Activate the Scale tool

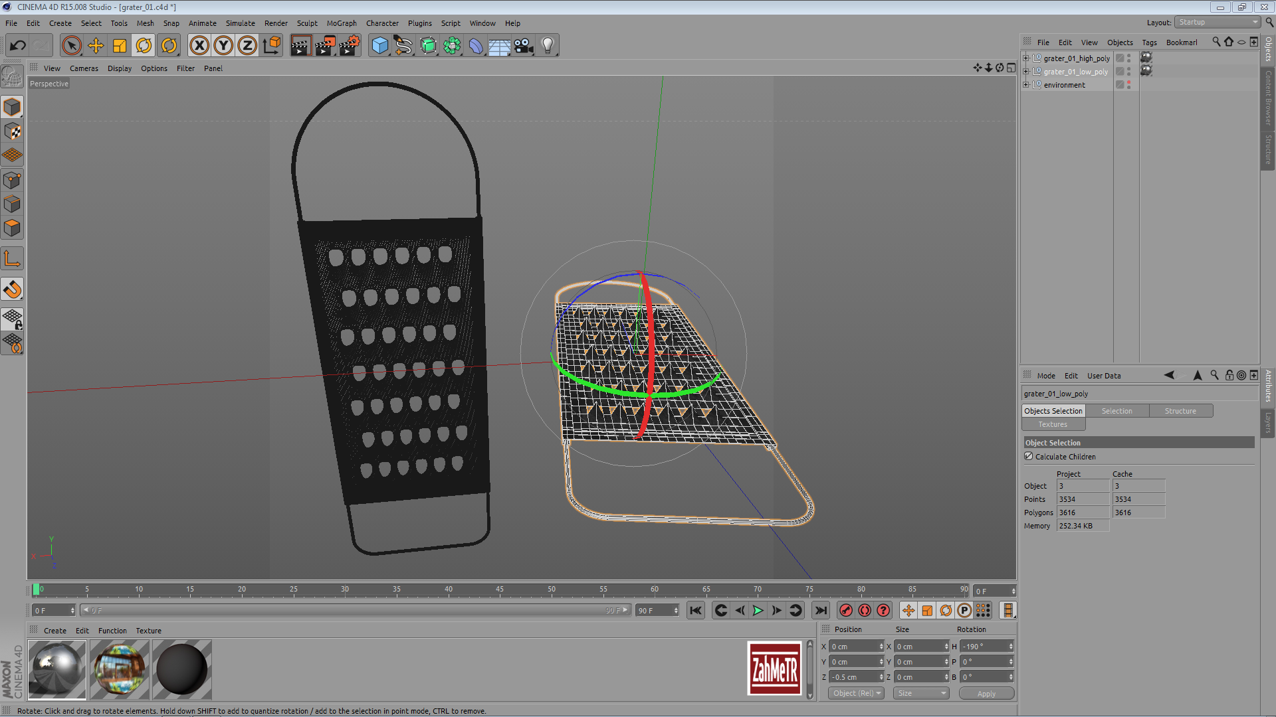[120, 46]
